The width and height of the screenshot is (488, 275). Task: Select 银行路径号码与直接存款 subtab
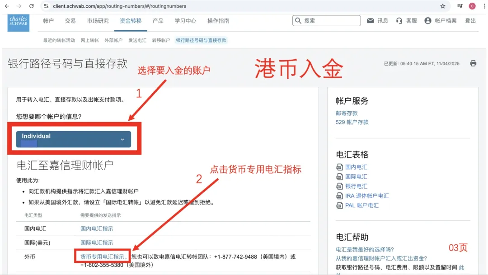point(201,41)
